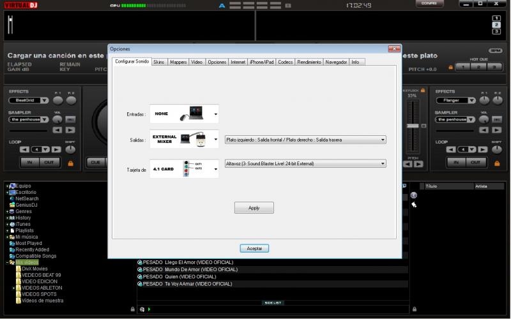Click the BPM button on right deck
Screen dimensions: 511x319
[x=496, y=50]
